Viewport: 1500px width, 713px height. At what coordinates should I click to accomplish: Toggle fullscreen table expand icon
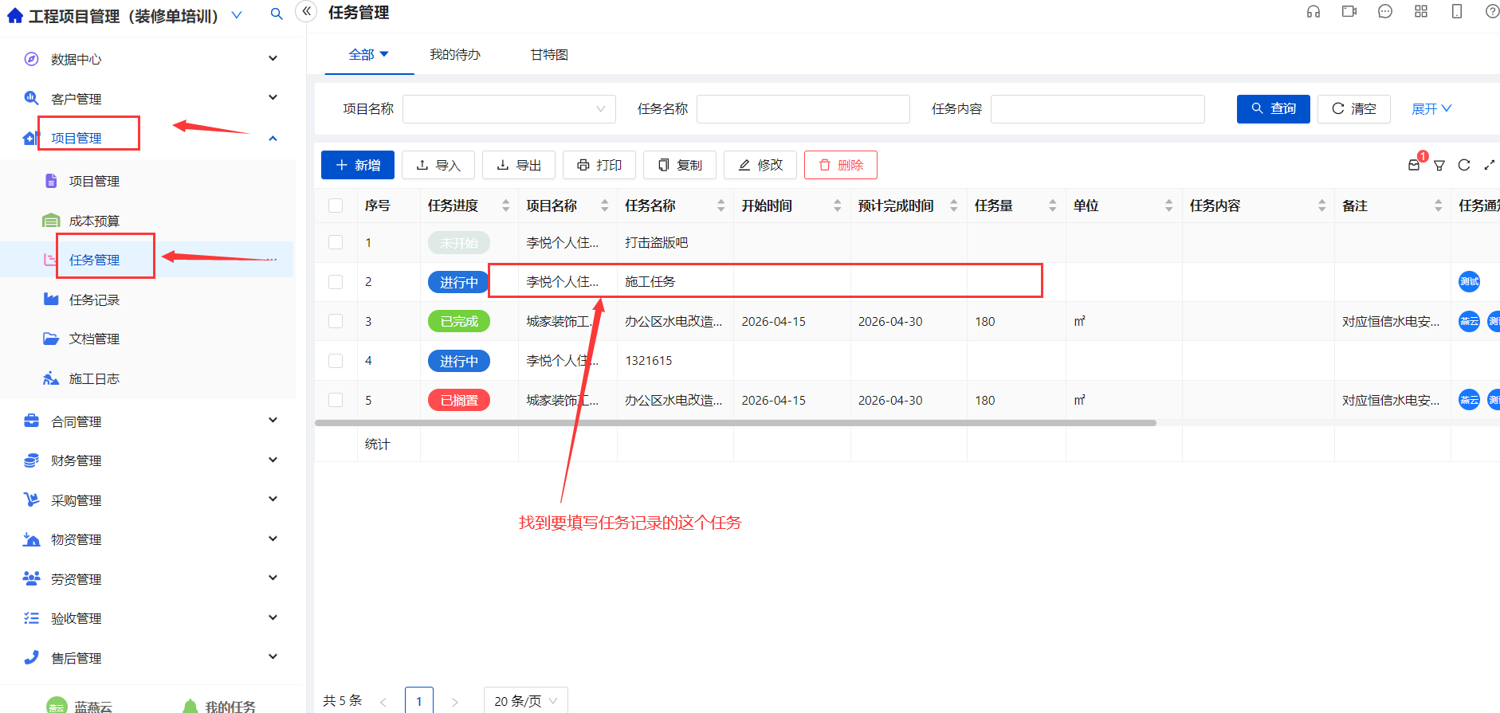coord(1489,165)
